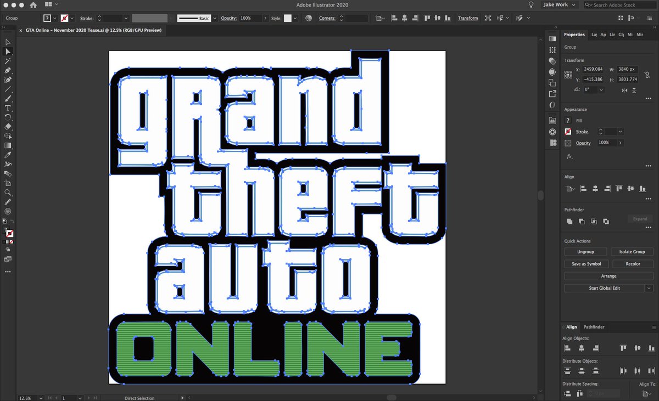Open the Basic brush definition dropdown
Viewport: 659px width, 401px height.
point(214,18)
